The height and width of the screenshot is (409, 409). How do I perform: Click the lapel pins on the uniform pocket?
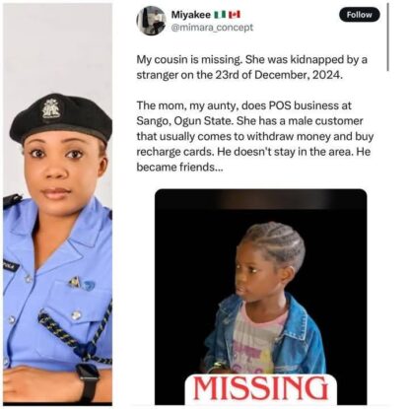pos(81,283)
